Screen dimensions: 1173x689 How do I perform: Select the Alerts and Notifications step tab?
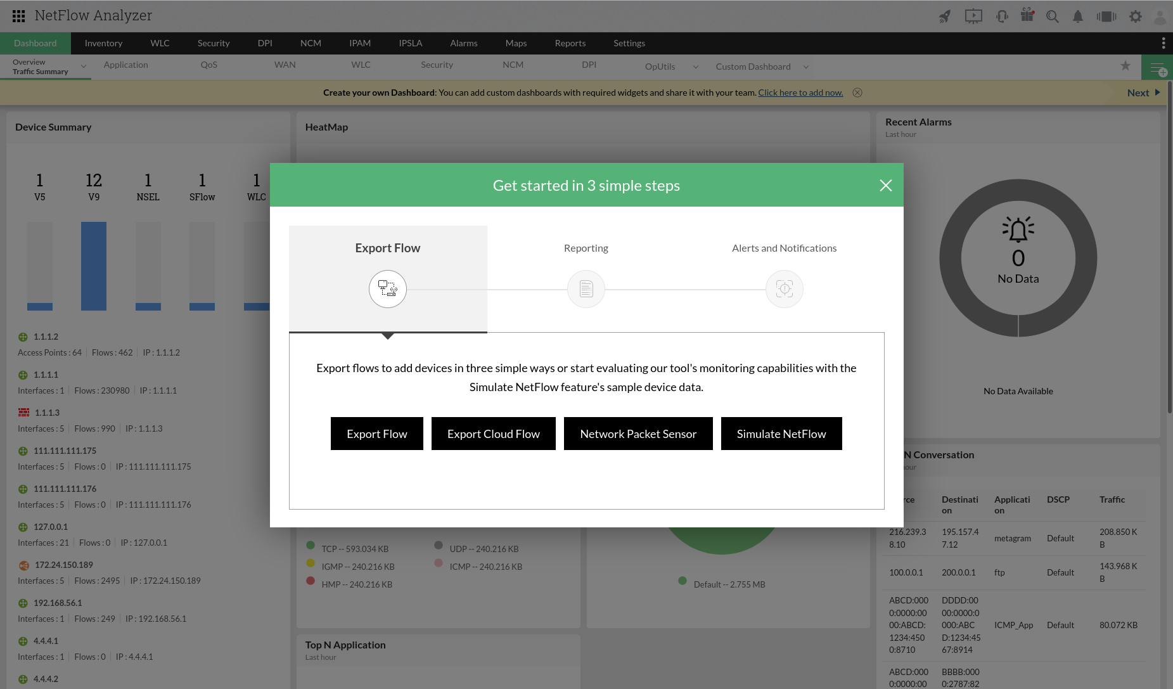click(x=785, y=248)
